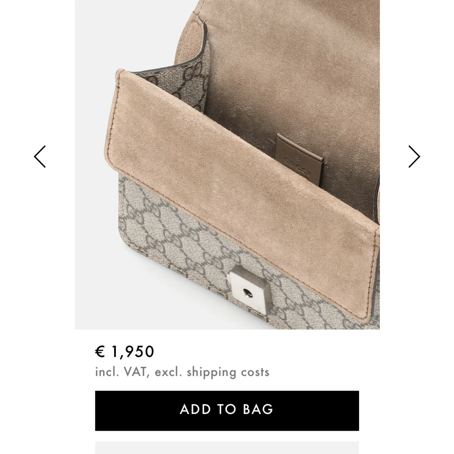Image resolution: width=454 pixels, height=454 pixels.
Task: Click the € 1,950 price text
Action: [x=125, y=351]
